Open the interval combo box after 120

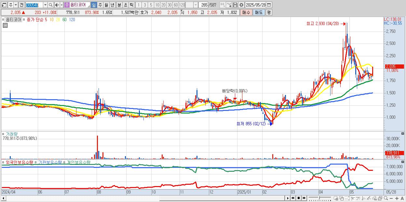(192, 5)
